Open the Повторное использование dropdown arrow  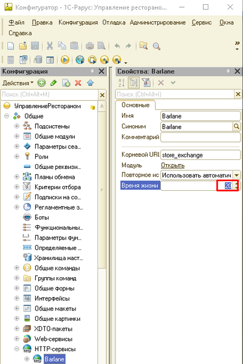click(236, 175)
